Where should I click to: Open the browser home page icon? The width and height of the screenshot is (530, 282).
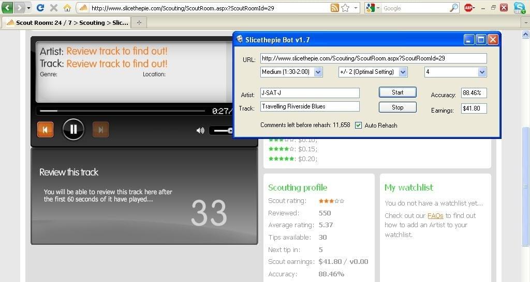click(x=67, y=8)
